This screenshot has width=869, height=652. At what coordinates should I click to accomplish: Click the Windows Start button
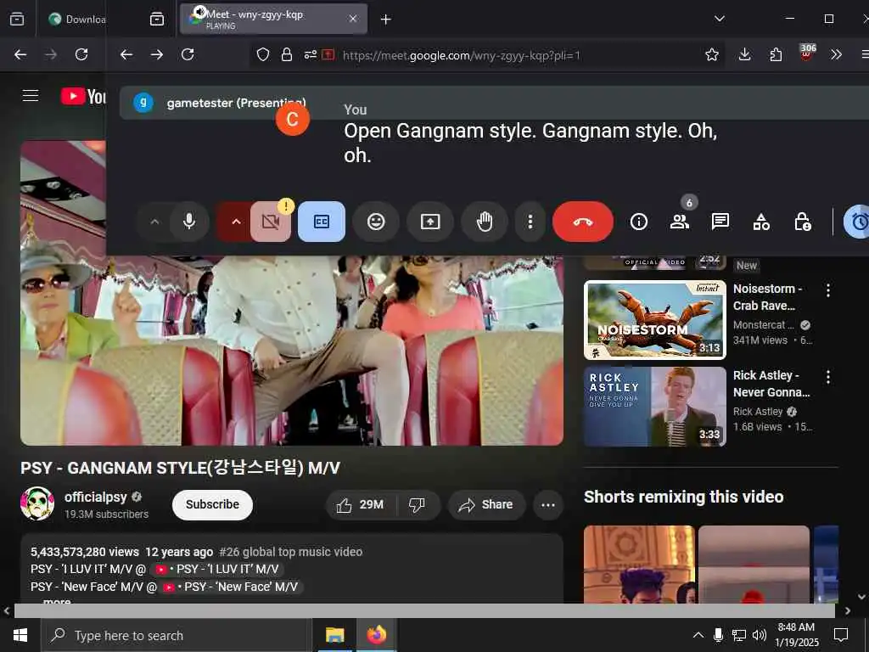pyautogui.click(x=20, y=635)
